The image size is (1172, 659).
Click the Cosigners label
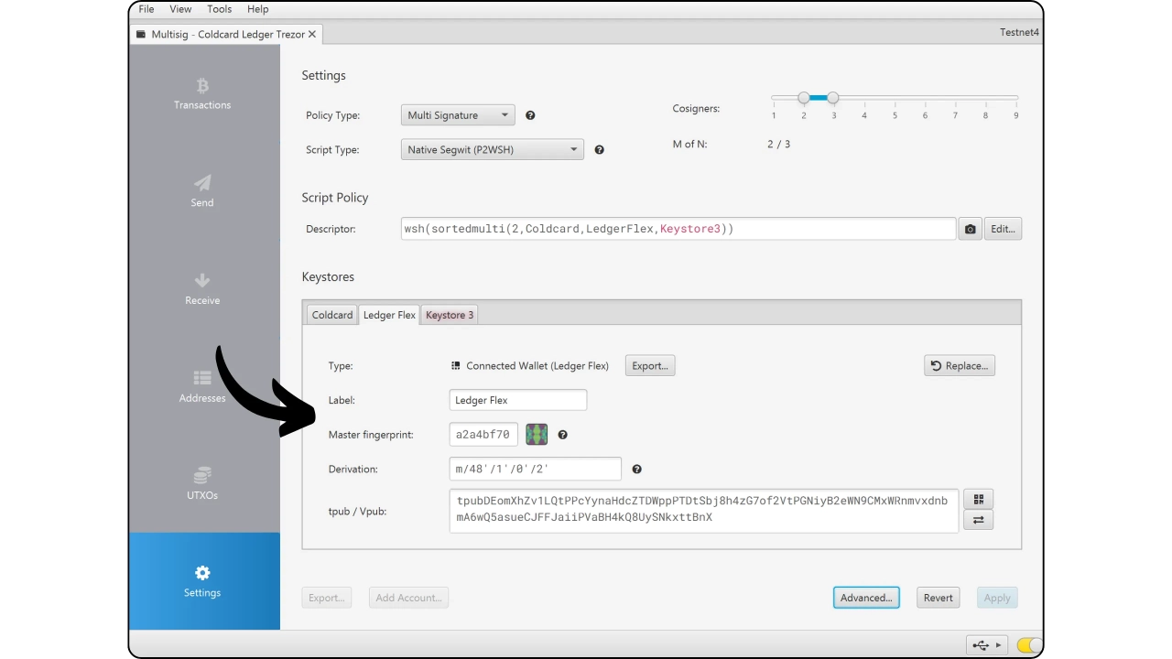point(697,108)
